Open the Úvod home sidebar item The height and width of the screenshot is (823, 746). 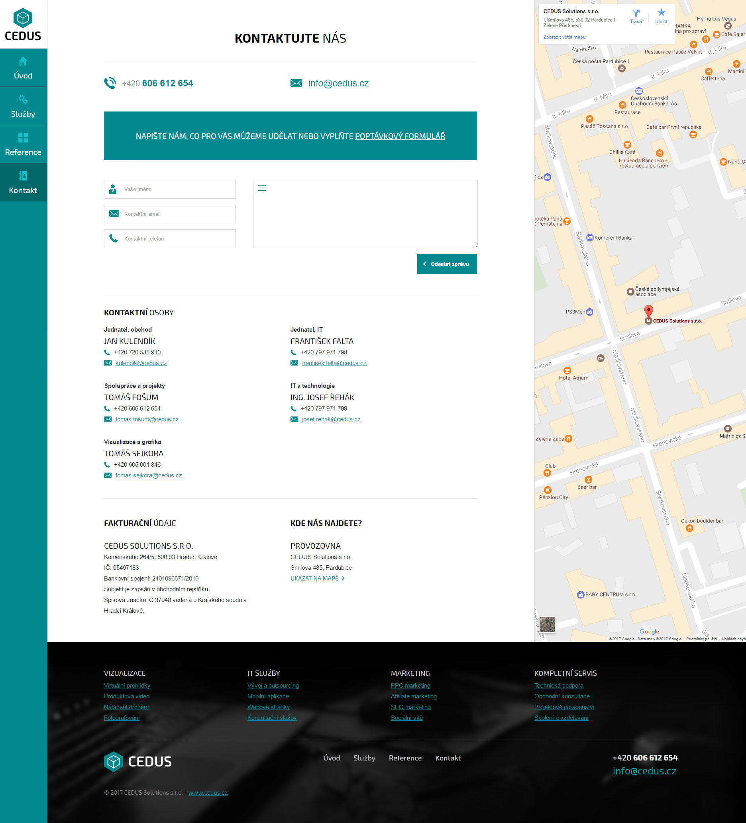23,68
